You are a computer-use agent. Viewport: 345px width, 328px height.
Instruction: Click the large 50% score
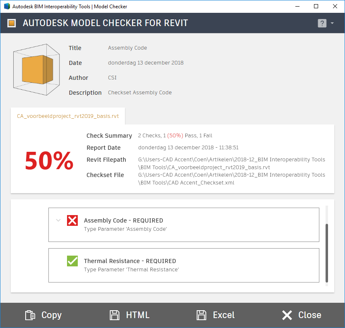coord(49,161)
